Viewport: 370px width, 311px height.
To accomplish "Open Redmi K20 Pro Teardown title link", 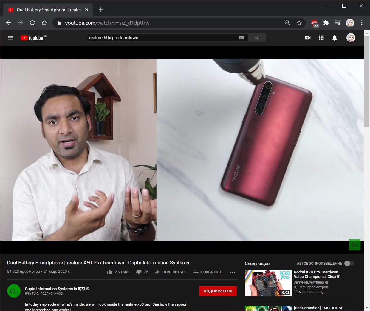I will (x=317, y=274).
